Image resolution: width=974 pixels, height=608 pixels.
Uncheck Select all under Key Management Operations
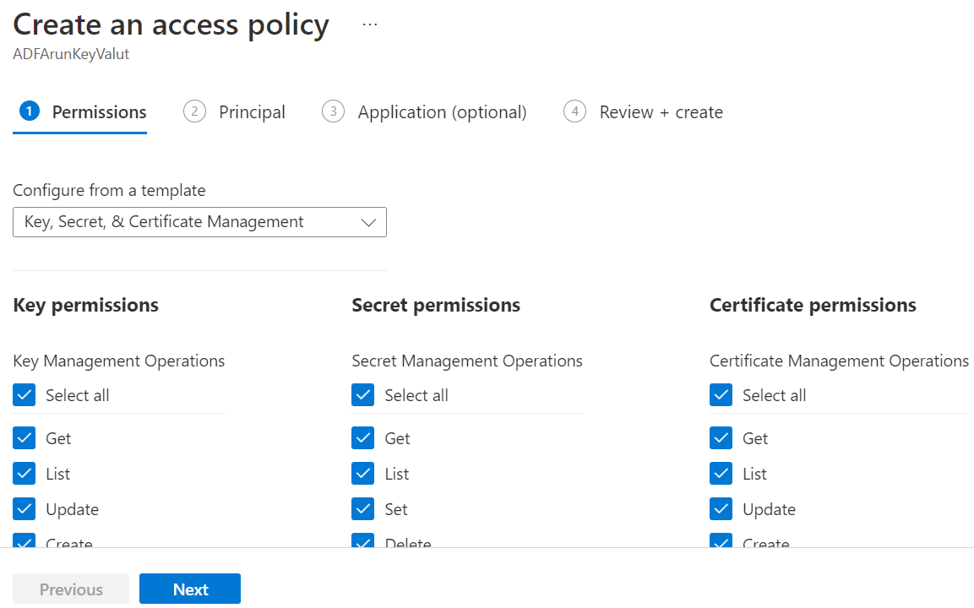click(x=24, y=395)
